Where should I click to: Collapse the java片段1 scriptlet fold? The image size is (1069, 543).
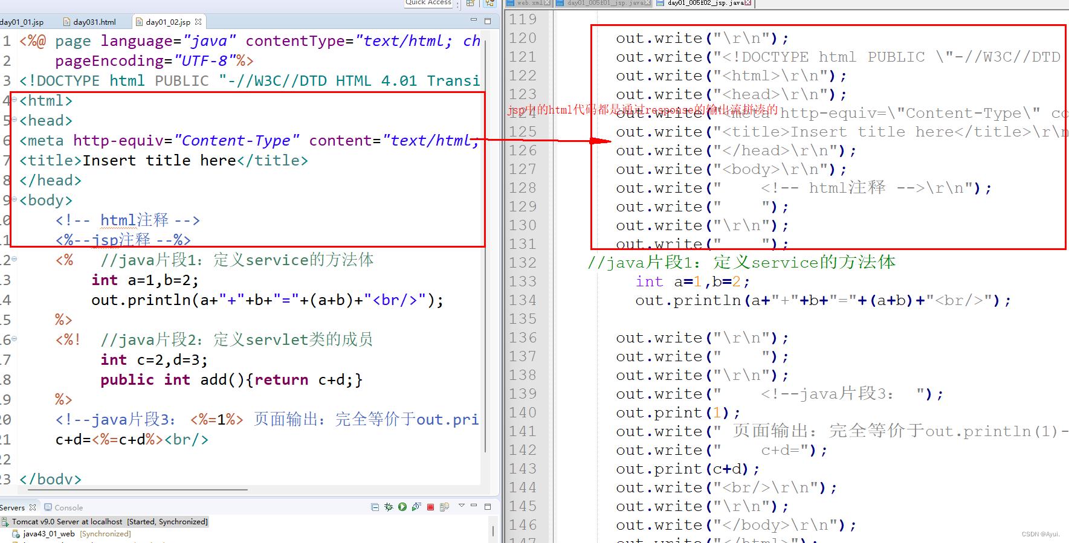(14, 259)
